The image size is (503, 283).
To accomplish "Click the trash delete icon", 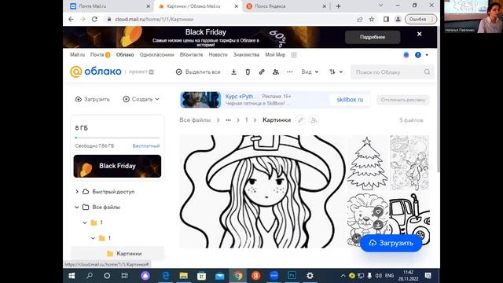I will 248,72.
